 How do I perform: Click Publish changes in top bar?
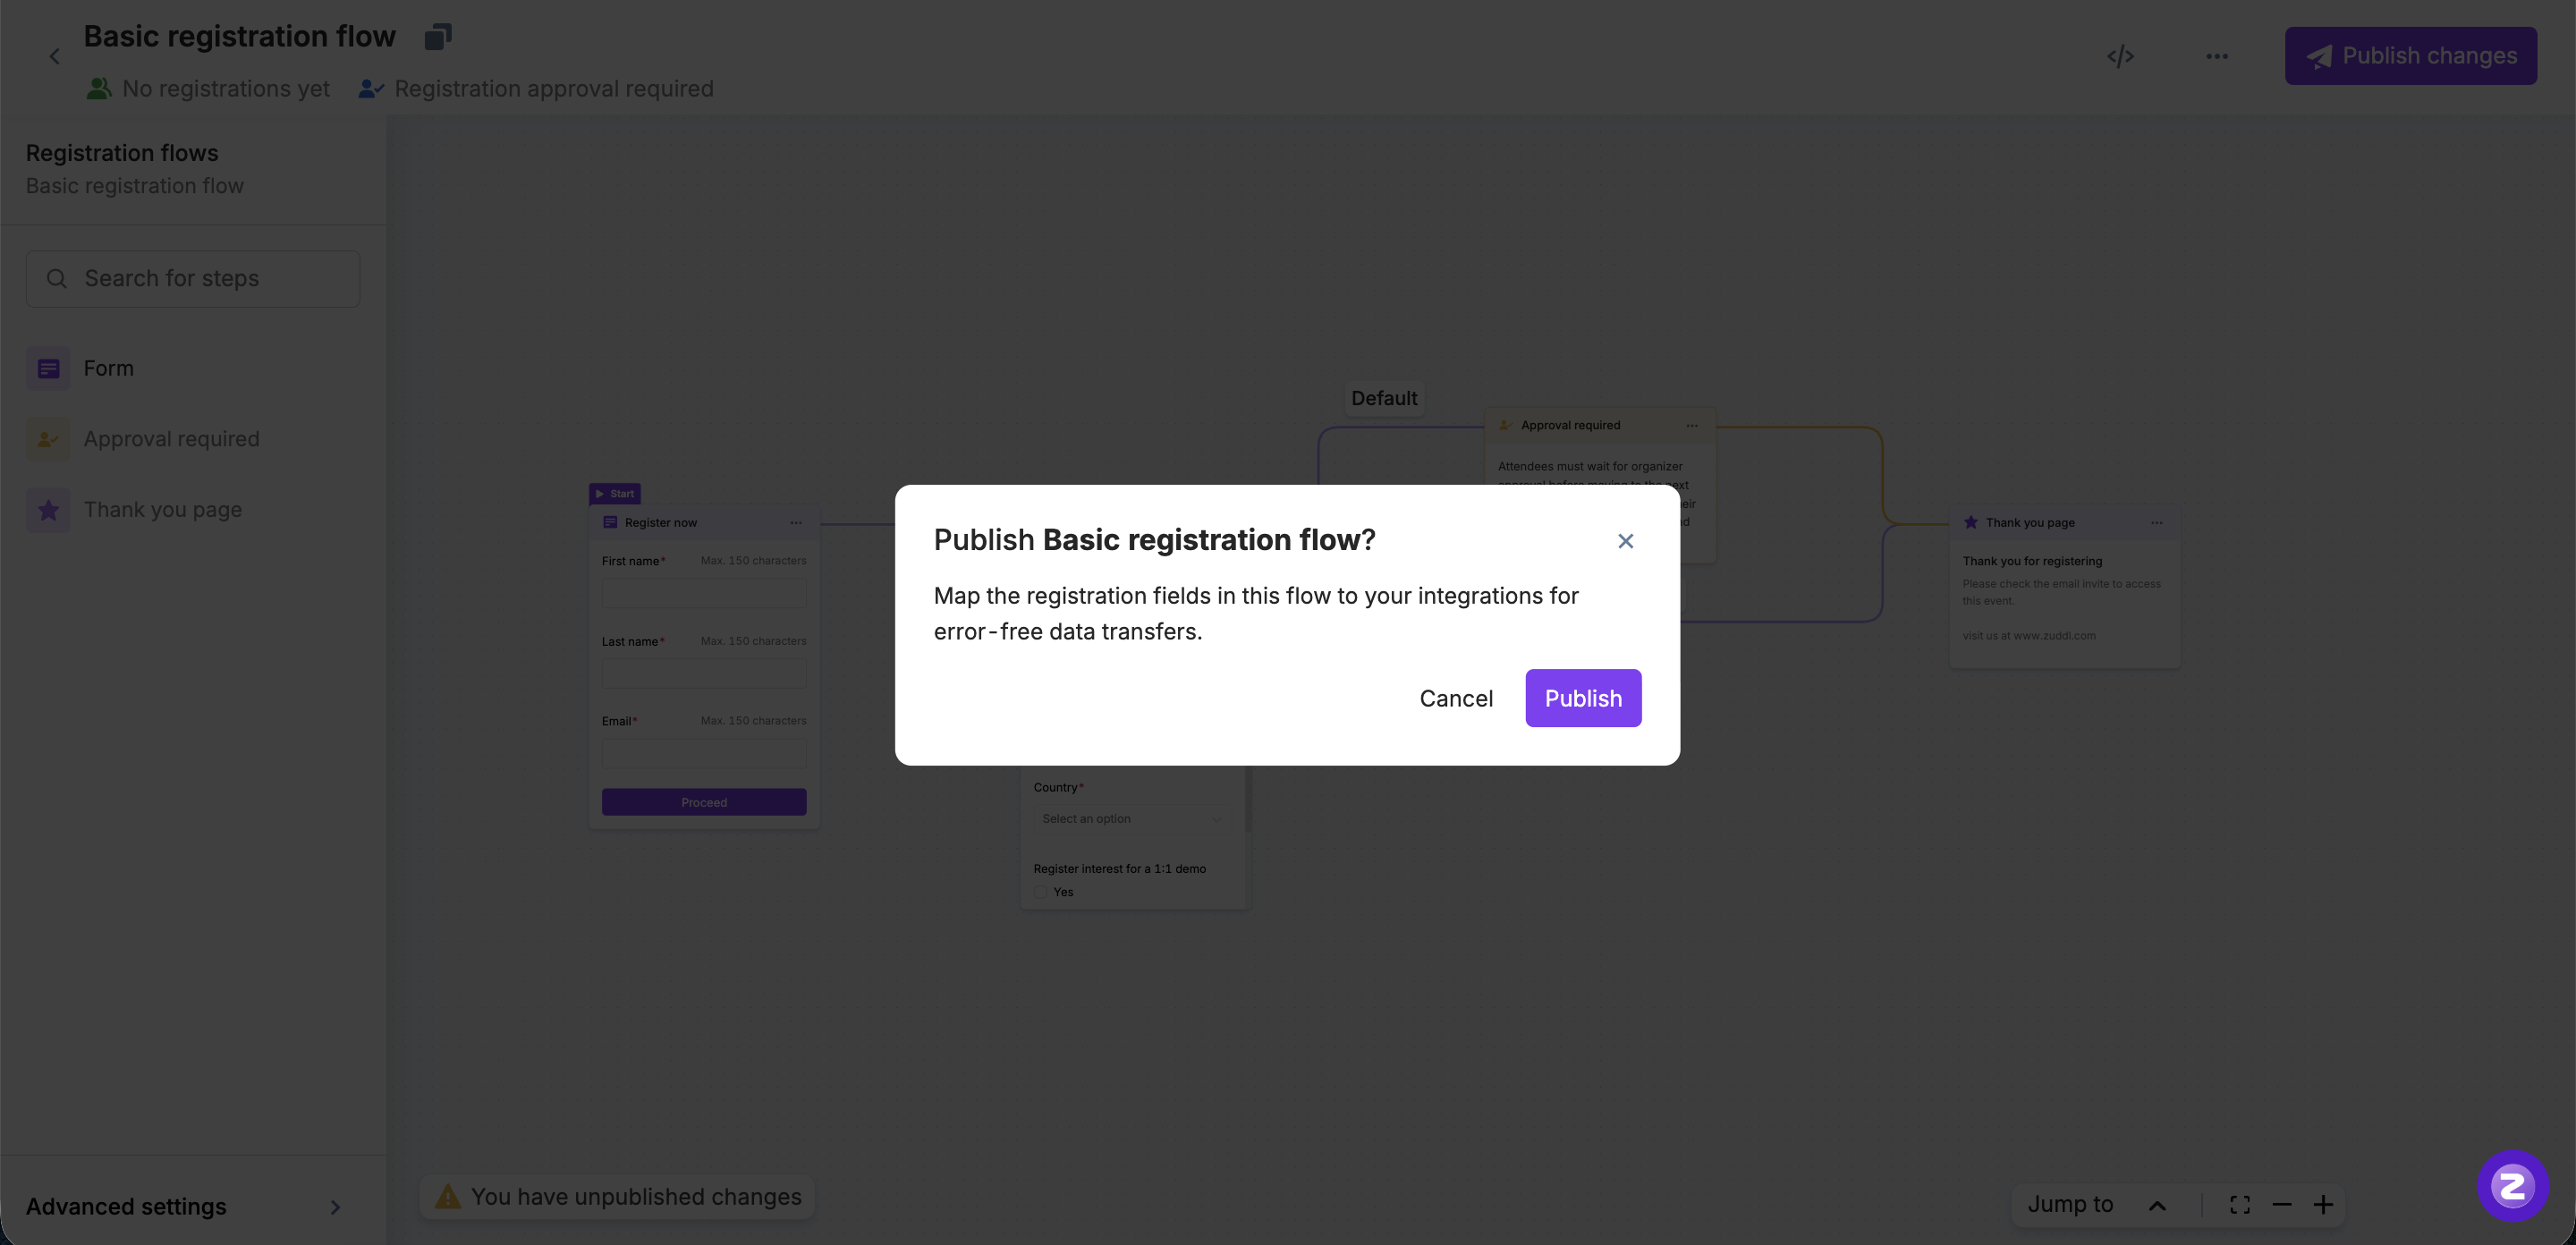2410,56
